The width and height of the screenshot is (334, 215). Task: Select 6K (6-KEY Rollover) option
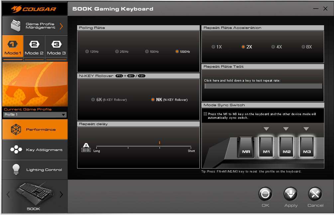pos(93,100)
